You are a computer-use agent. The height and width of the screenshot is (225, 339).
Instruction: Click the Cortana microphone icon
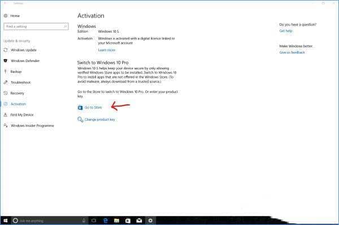coord(84,220)
